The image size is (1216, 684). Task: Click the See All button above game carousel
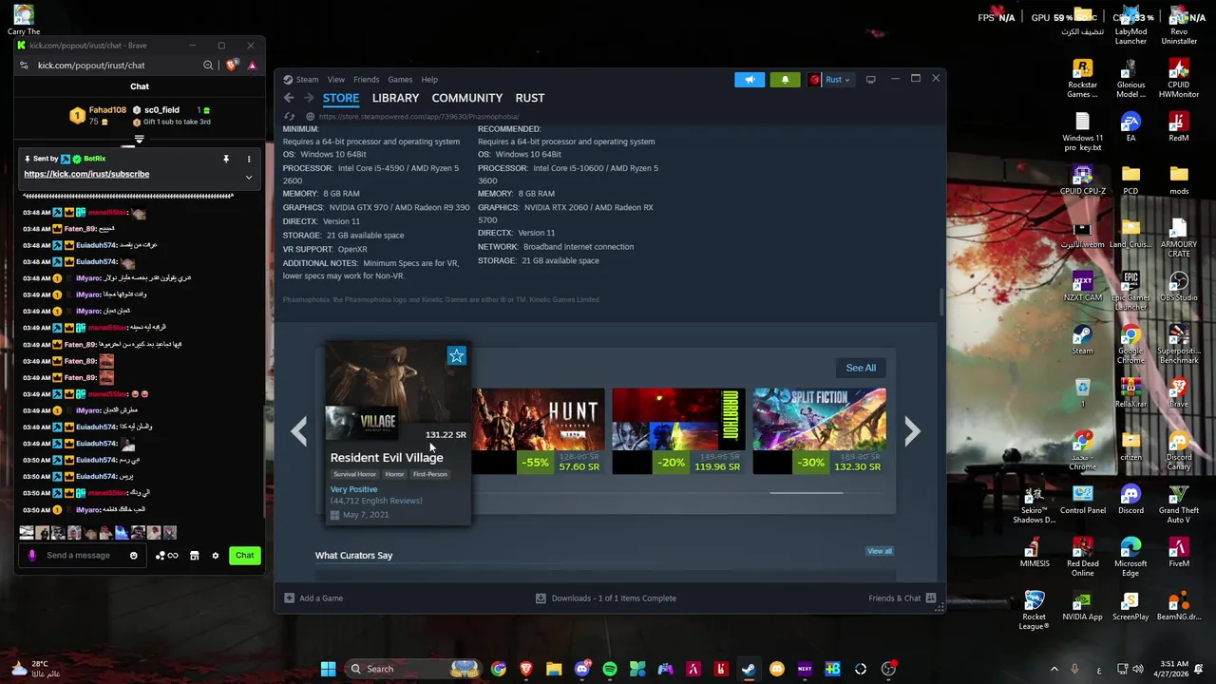pyautogui.click(x=861, y=368)
